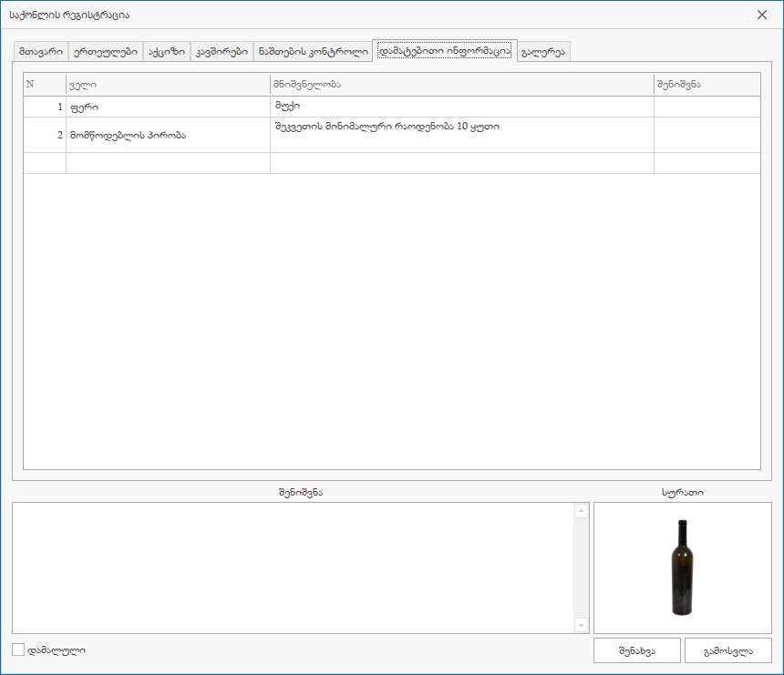Toggle the დამალული checkbox
This screenshot has width=784, height=675.
[x=18, y=649]
